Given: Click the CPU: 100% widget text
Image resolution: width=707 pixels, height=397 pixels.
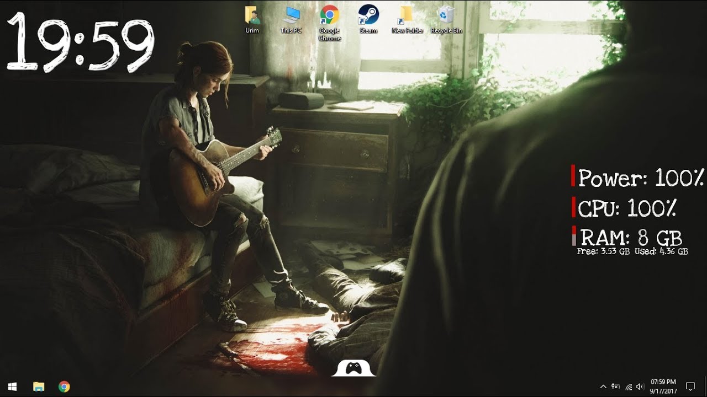Looking at the screenshot, I should 627,208.
